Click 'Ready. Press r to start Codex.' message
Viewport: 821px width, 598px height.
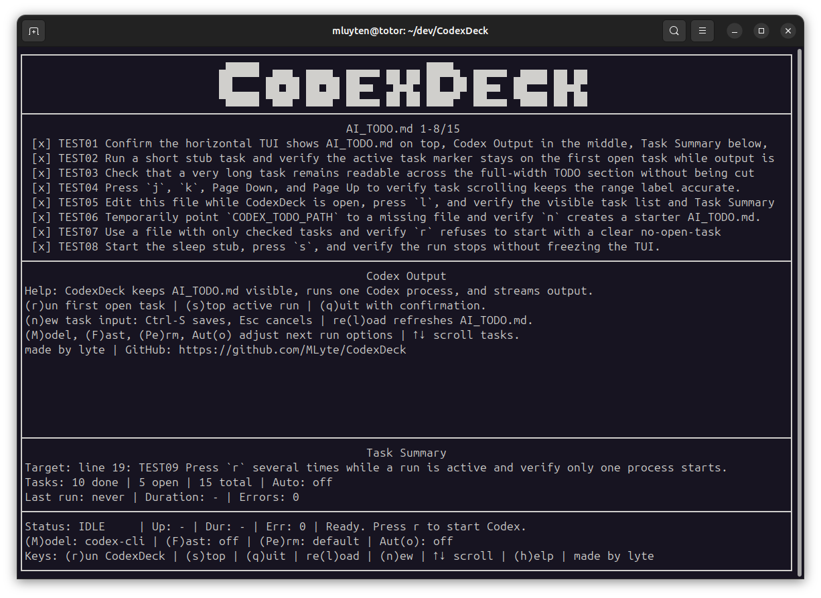point(427,526)
